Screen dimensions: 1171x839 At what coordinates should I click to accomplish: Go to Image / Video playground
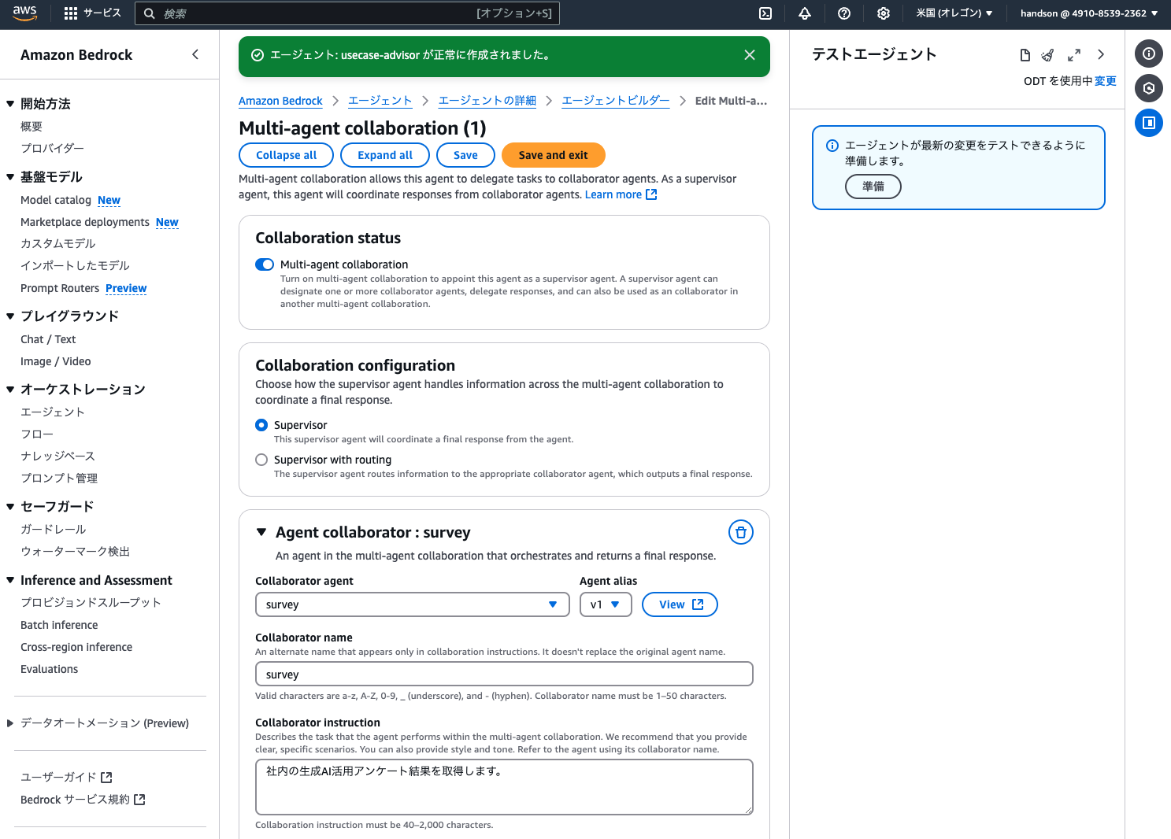coord(56,361)
